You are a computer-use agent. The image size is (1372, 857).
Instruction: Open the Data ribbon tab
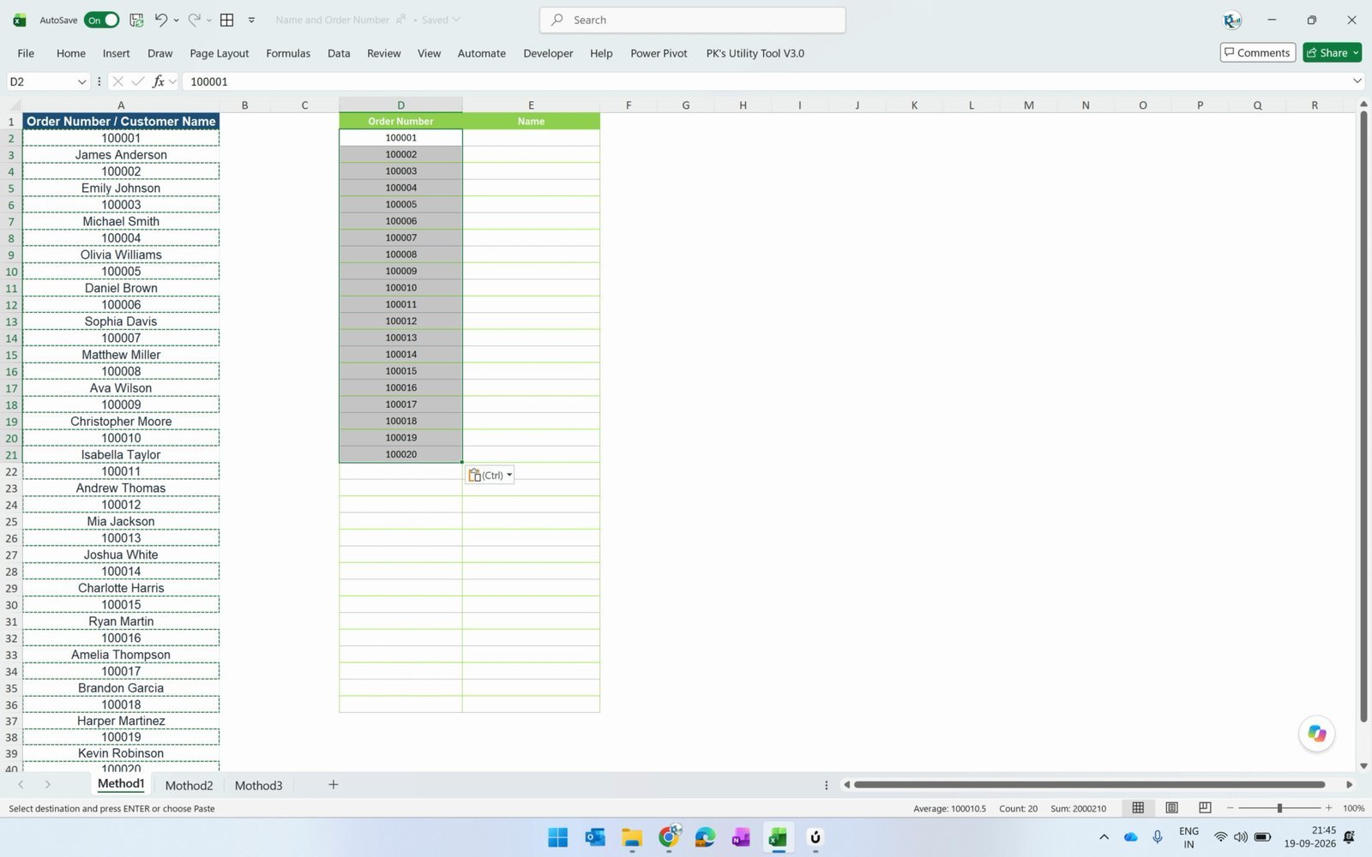pos(339,53)
